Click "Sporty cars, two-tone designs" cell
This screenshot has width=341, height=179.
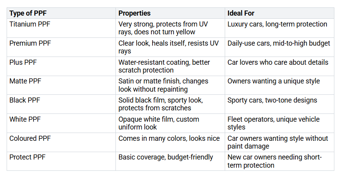click(272, 100)
